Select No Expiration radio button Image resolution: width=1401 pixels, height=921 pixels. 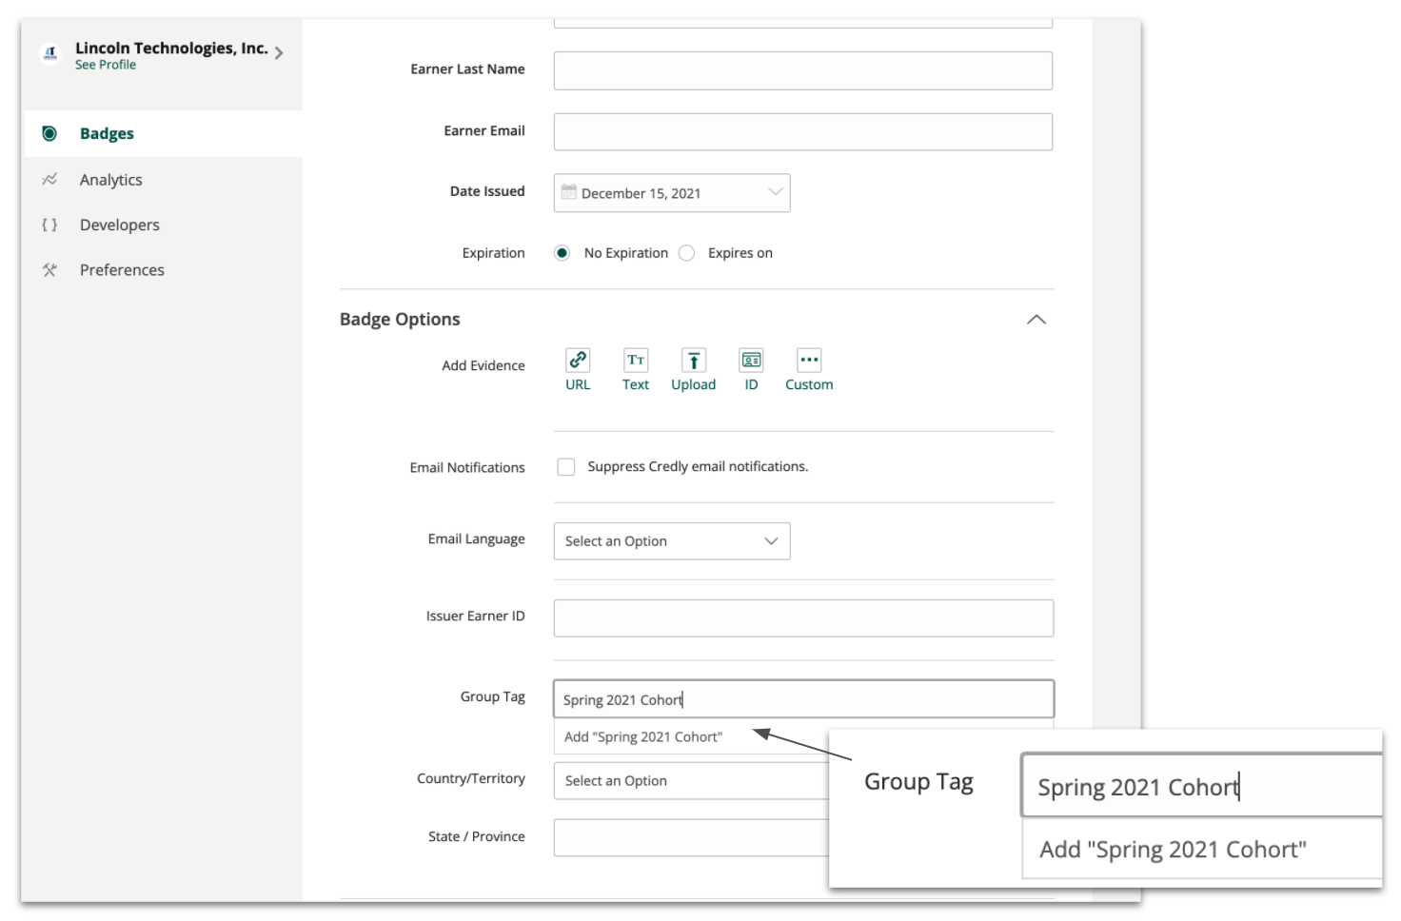tap(562, 253)
